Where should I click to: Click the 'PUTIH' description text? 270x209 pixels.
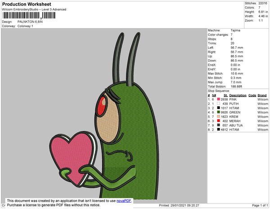pos(234,104)
